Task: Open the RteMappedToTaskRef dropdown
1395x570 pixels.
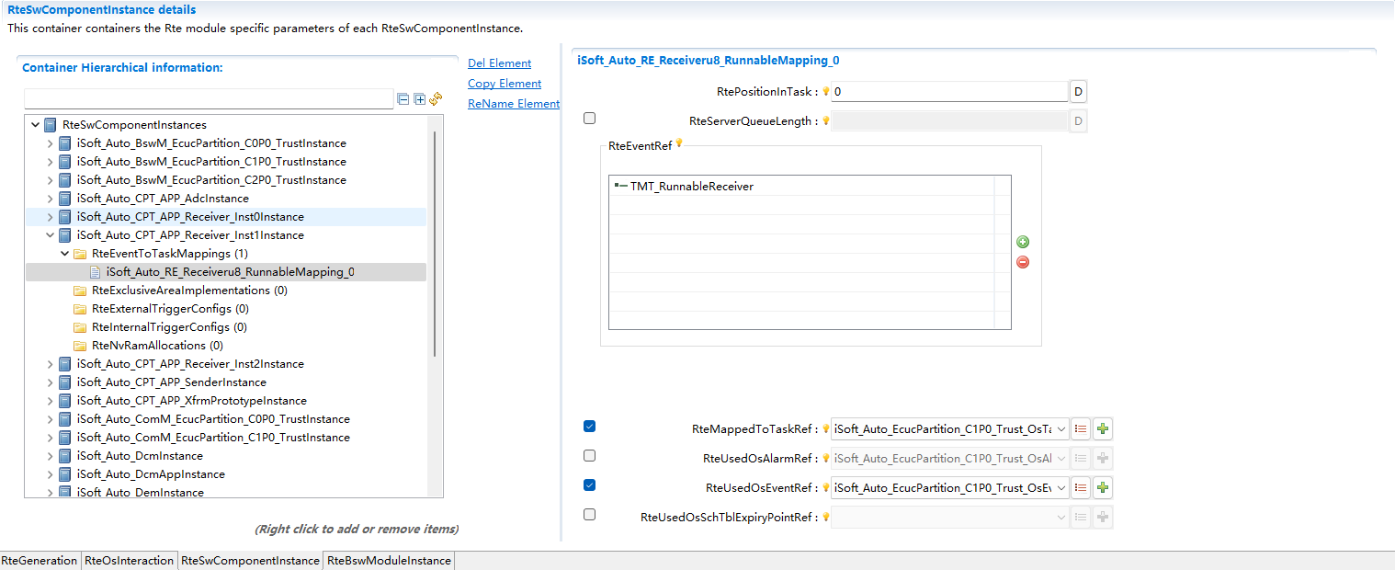Action: point(1062,429)
